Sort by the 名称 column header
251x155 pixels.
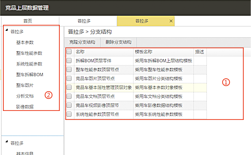pos(104,52)
